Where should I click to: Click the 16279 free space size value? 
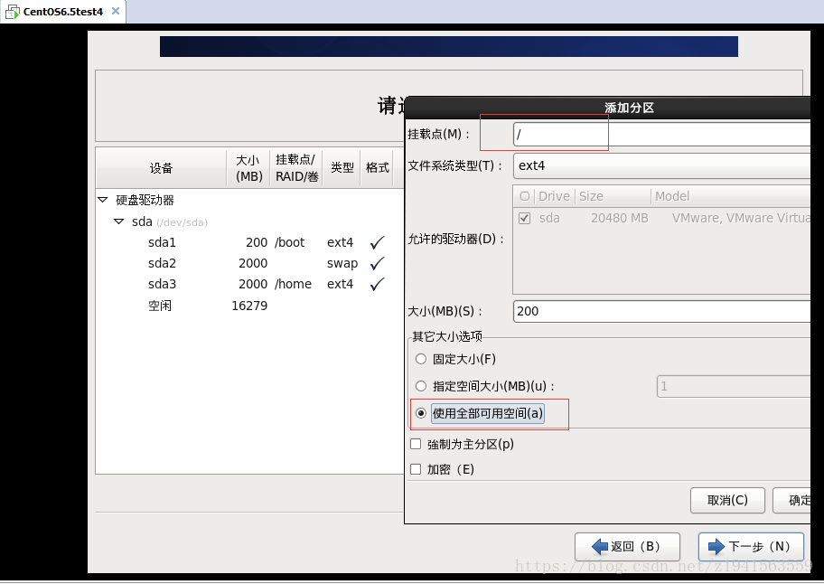[x=249, y=306]
